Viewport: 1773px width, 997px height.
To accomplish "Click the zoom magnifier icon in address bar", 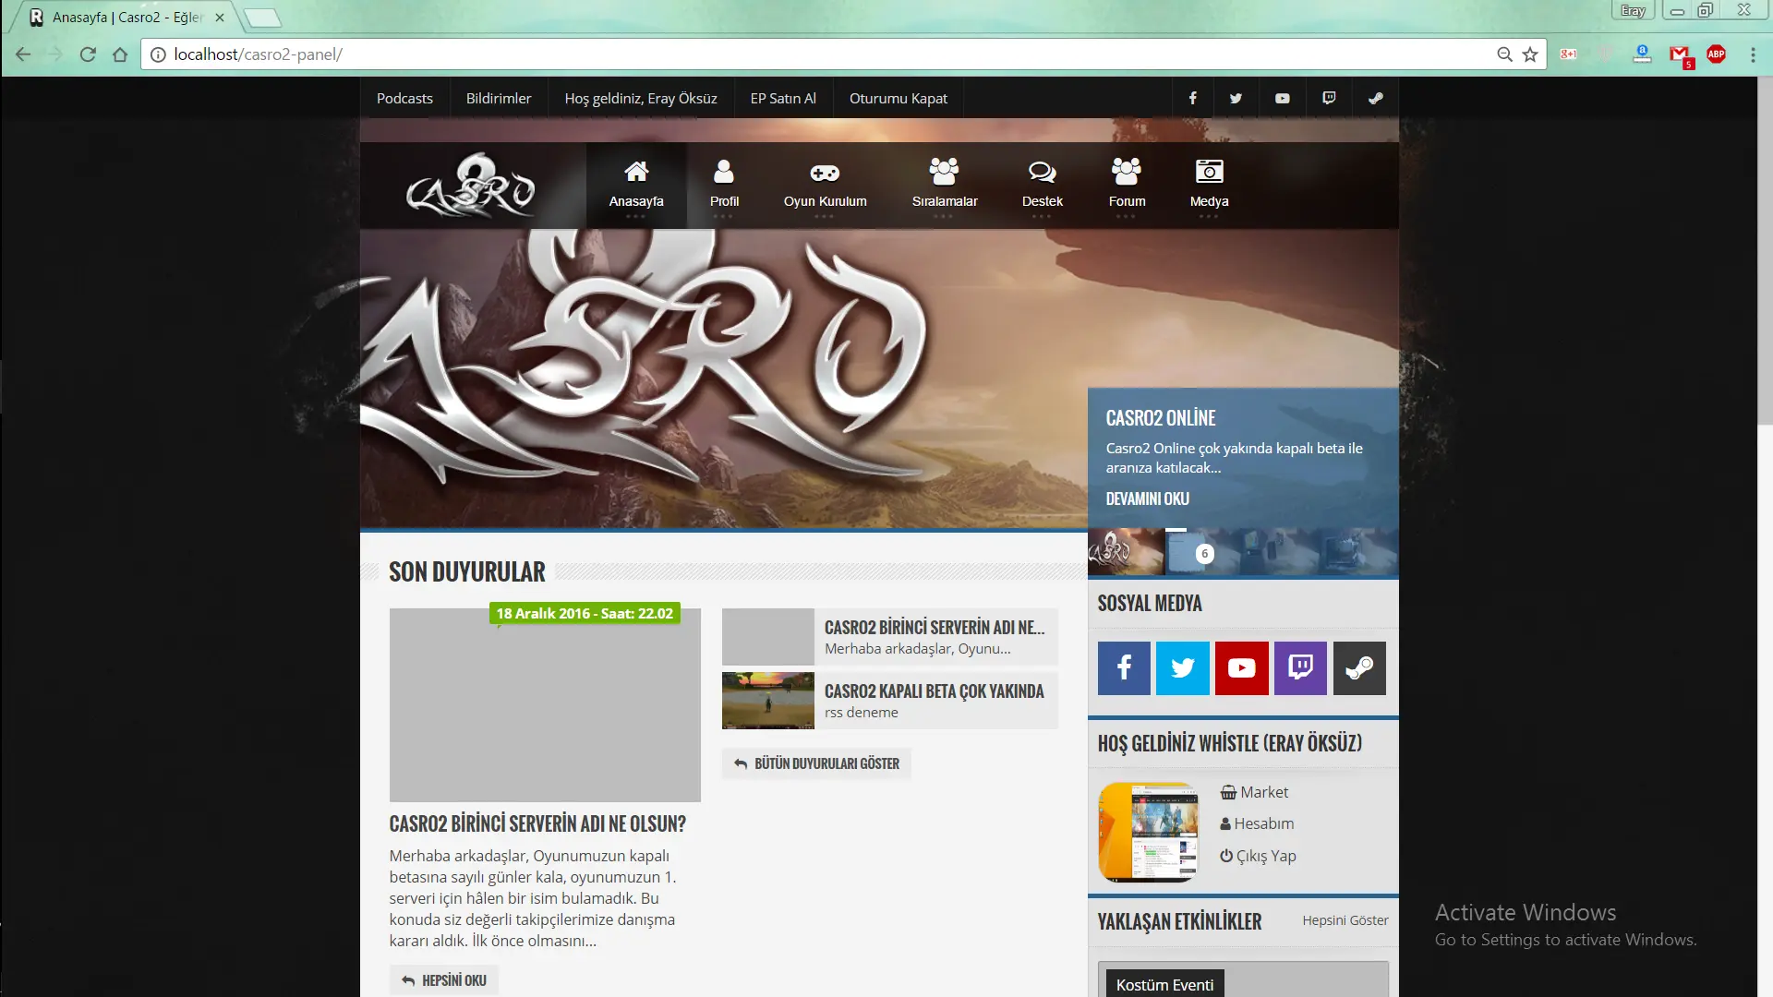I will point(1504,54).
